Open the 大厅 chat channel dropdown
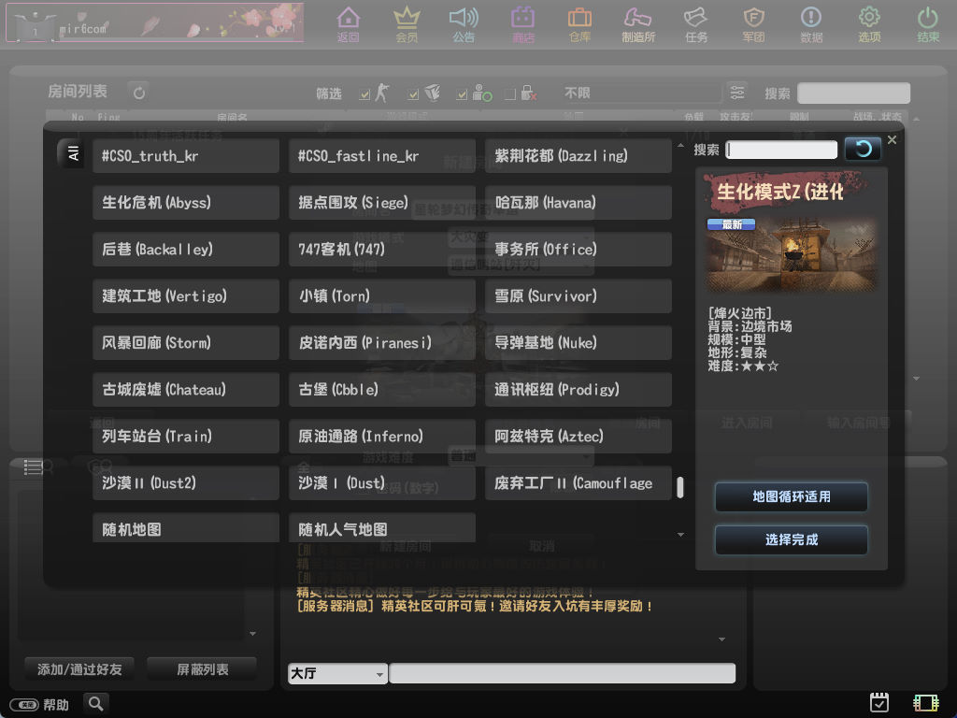 point(337,673)
